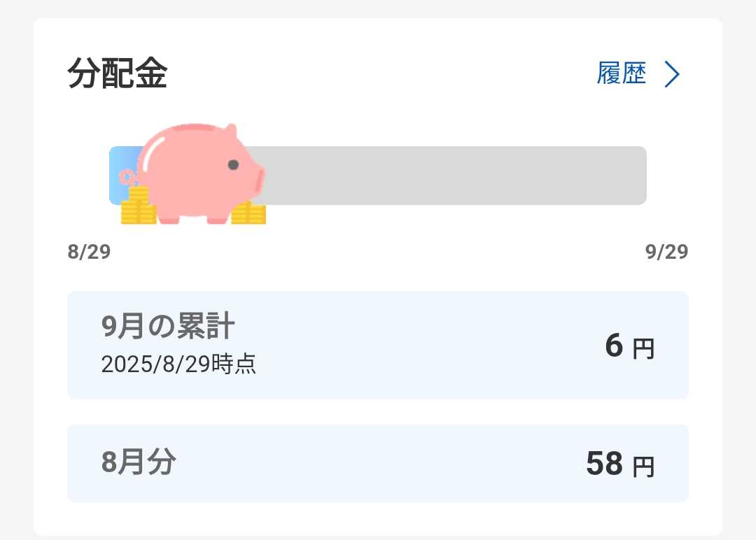Viewport: 756px width, 540px height.
Task: Open the 8月分 label
Action: (139, 462)
